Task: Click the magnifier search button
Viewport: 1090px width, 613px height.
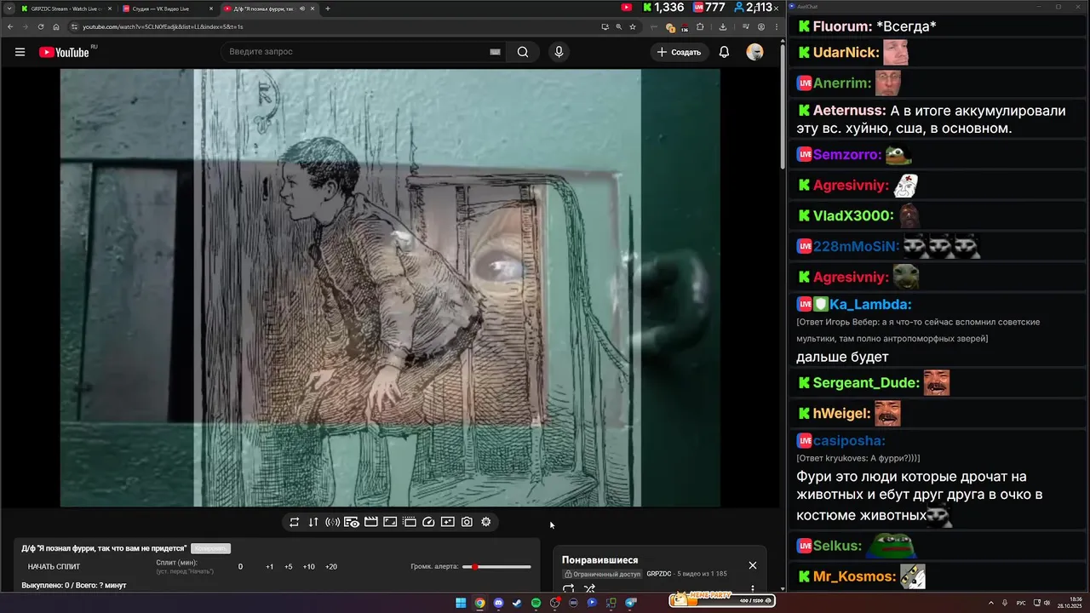Action: point(523,52)
